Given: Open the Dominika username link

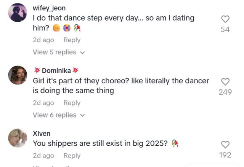Looking at the screenshot, I should click(x=56, y=71).
